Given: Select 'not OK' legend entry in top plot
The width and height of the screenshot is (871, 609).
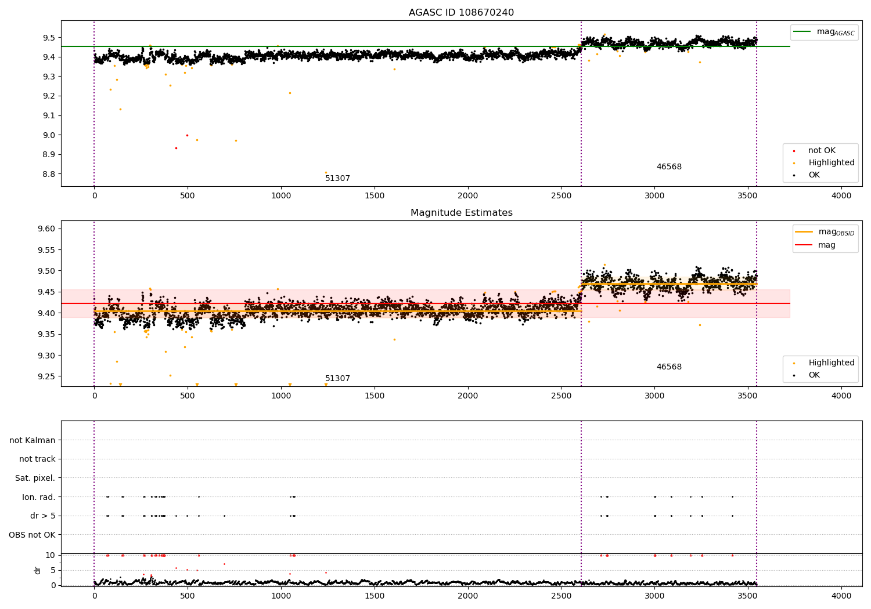Looking at the screenshot, I should 822,151.
